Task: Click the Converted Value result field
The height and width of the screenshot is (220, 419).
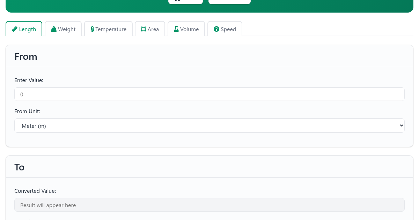Action: click(209, 205)
